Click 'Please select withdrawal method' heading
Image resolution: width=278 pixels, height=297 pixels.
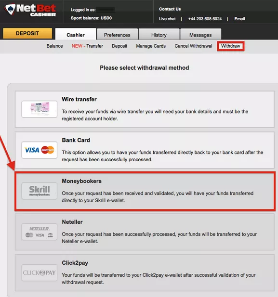(x=145, y=68)
